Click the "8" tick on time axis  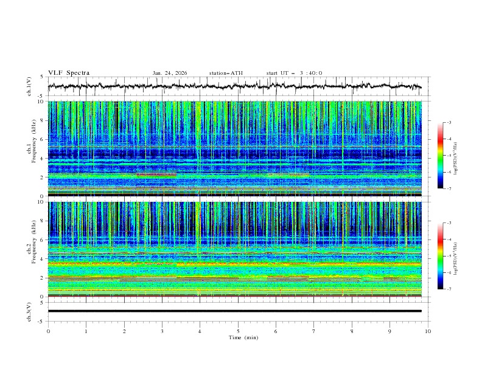[352, 331]
